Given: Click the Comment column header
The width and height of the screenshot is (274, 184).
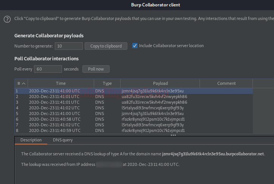Looking at the screenshot, I should pyautogui.click(x=226, y=83).
